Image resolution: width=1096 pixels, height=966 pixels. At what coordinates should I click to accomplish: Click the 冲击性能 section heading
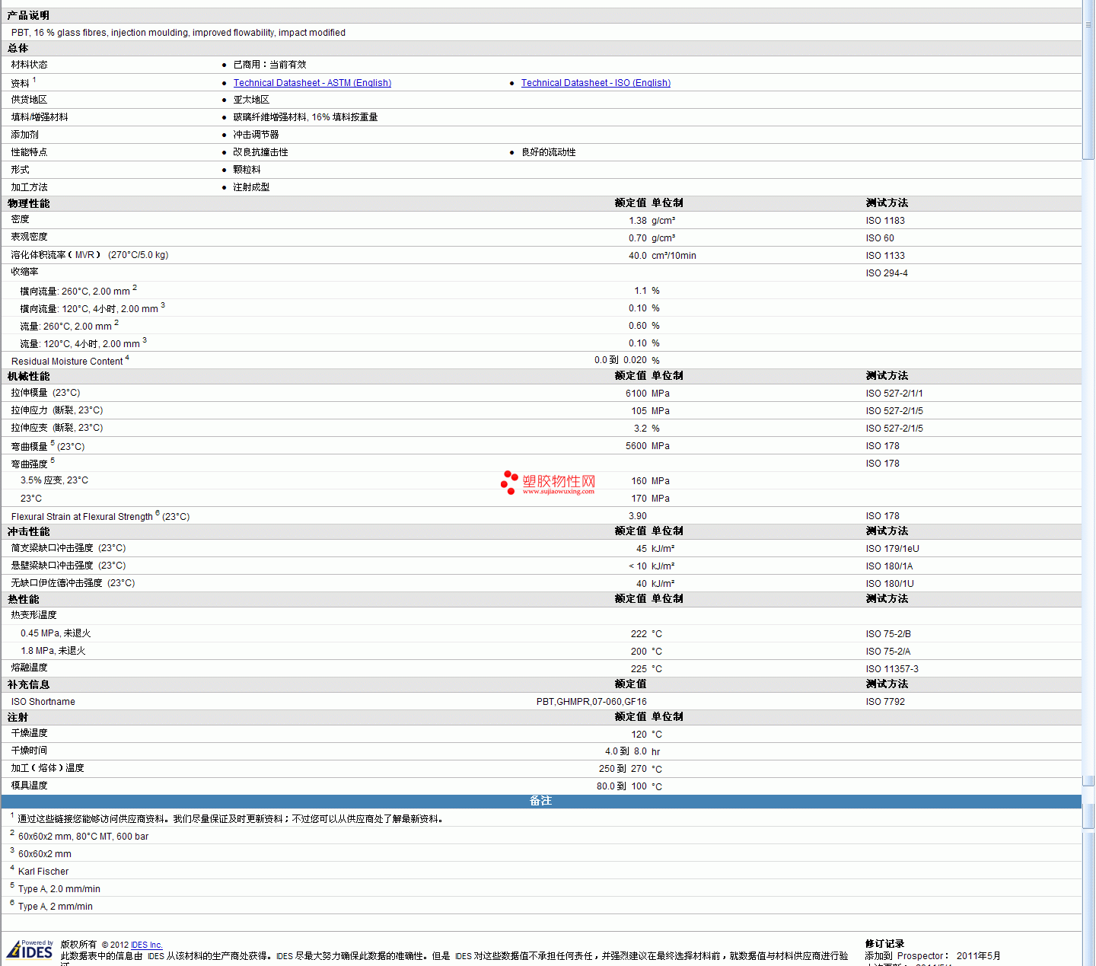point(29,531)
